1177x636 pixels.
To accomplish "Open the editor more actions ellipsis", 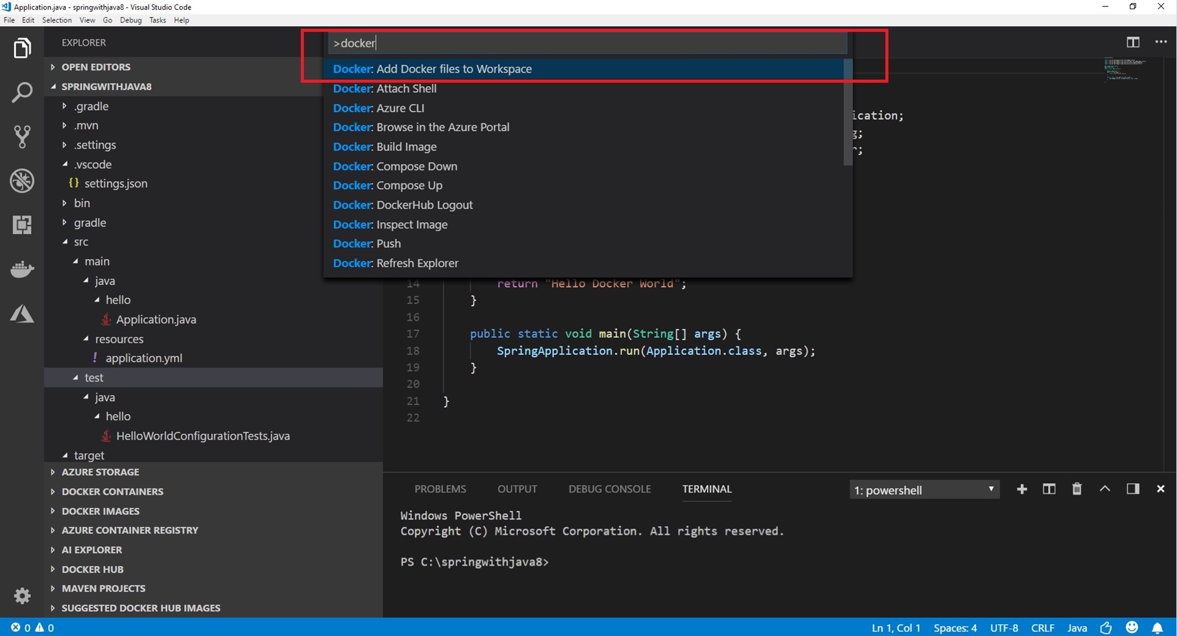I will pyautogui.click(x=1161, y=42).
